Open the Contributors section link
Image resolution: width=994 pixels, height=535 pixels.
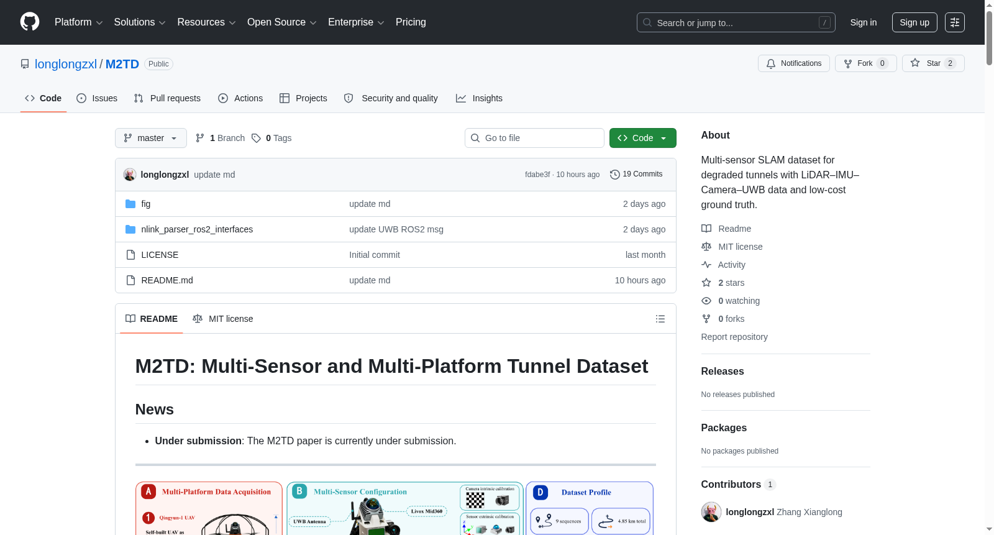(738, 484)
